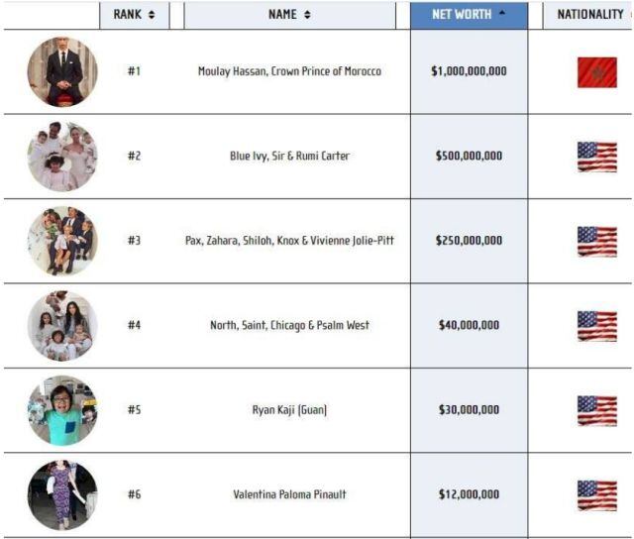
Task: Open West children profile photo
Action: point(62,325)
